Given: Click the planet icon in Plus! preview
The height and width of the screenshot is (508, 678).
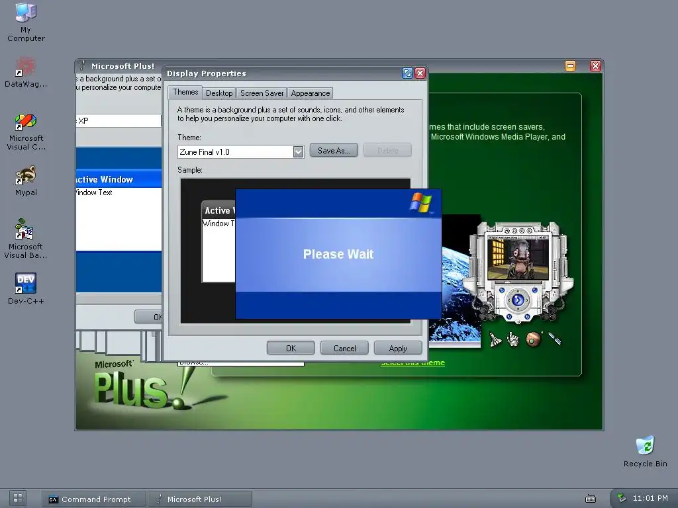Looking at the screenshot, I should 534,339.
